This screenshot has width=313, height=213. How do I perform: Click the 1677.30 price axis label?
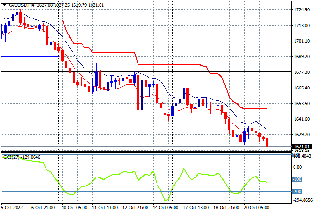point(302,72)
